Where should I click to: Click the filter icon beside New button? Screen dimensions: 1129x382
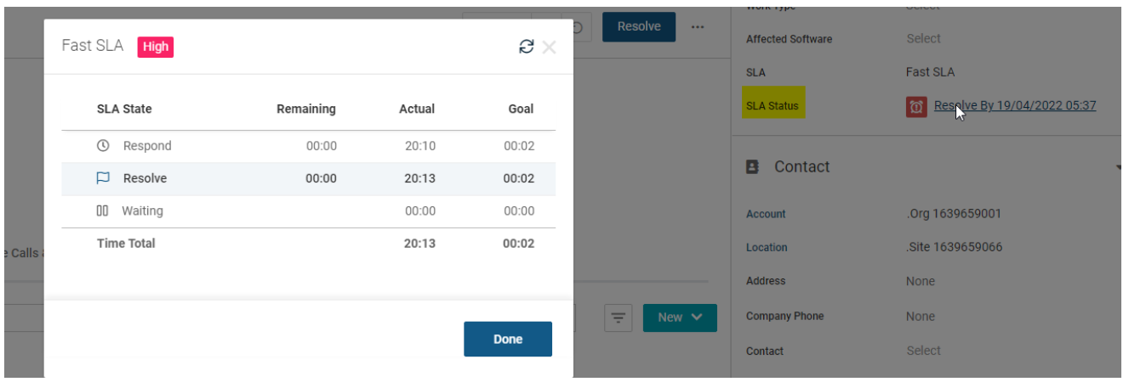click(x=618, y=317)
